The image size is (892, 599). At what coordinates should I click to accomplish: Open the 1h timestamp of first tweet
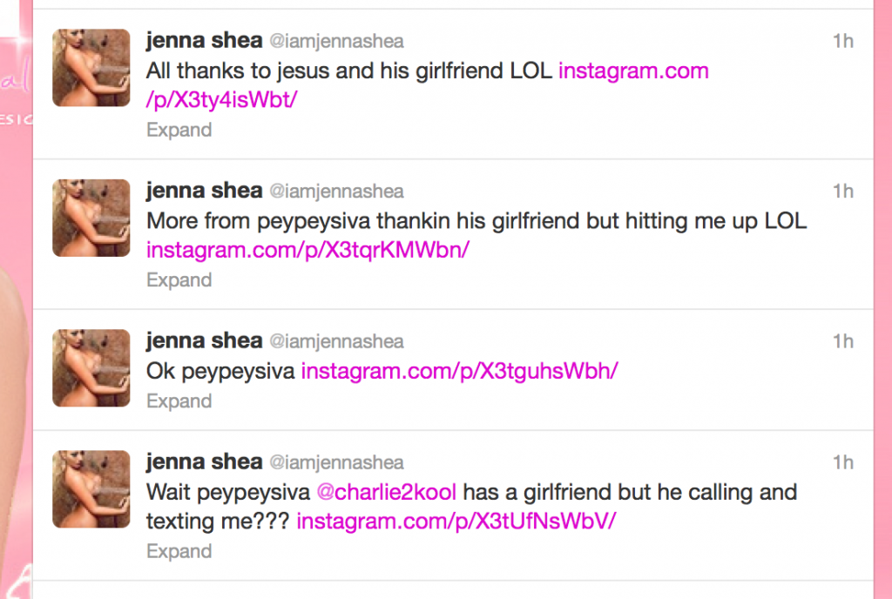point(843,41)
